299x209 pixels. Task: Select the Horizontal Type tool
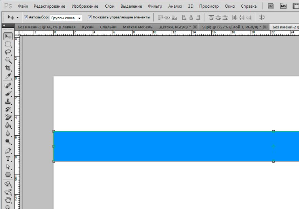(x=8, y=159)
